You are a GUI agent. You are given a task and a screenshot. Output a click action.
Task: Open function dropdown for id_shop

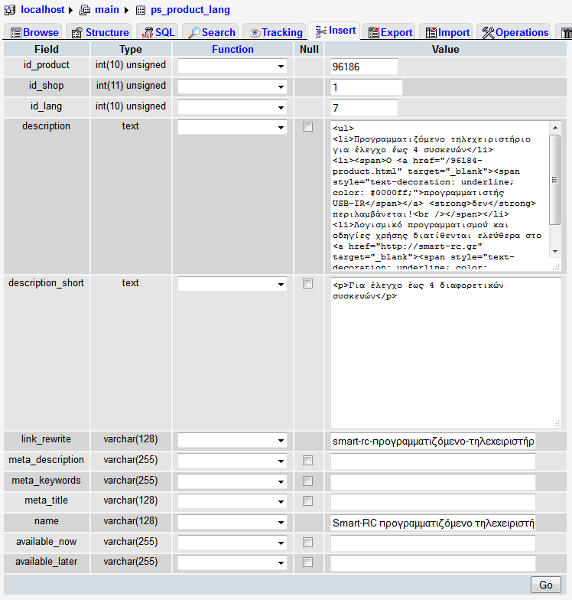232,87
